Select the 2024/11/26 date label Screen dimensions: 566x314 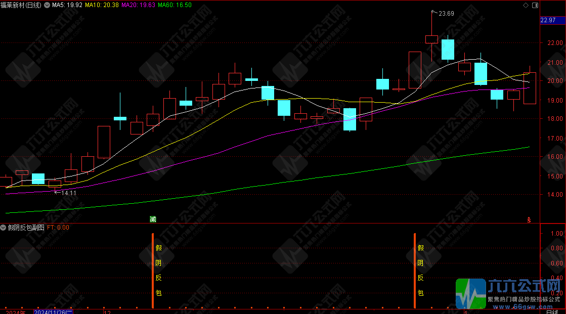54,311
